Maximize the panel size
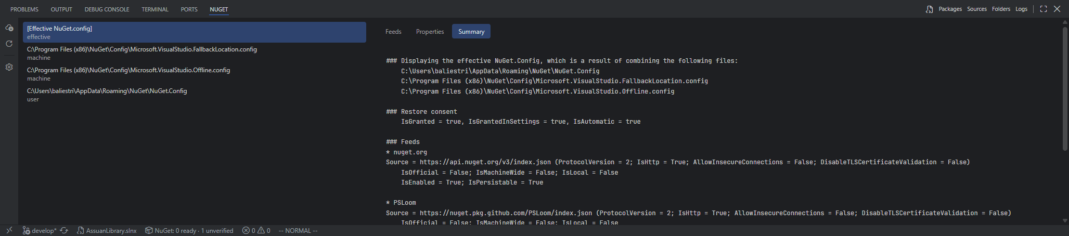The image size is (1069, 236). (1043, 9)
